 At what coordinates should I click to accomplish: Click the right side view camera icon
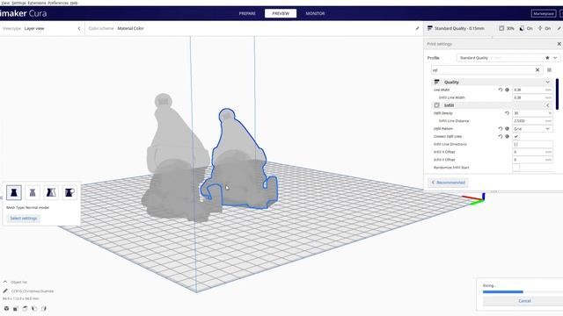coord(44,308)
